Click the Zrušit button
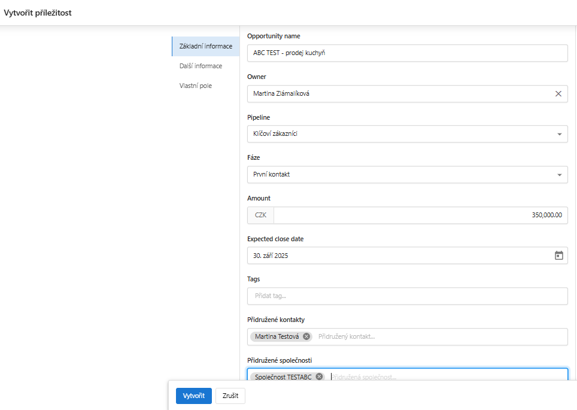The width and height of the screenshot is (577, 410). tap(230, 396)
